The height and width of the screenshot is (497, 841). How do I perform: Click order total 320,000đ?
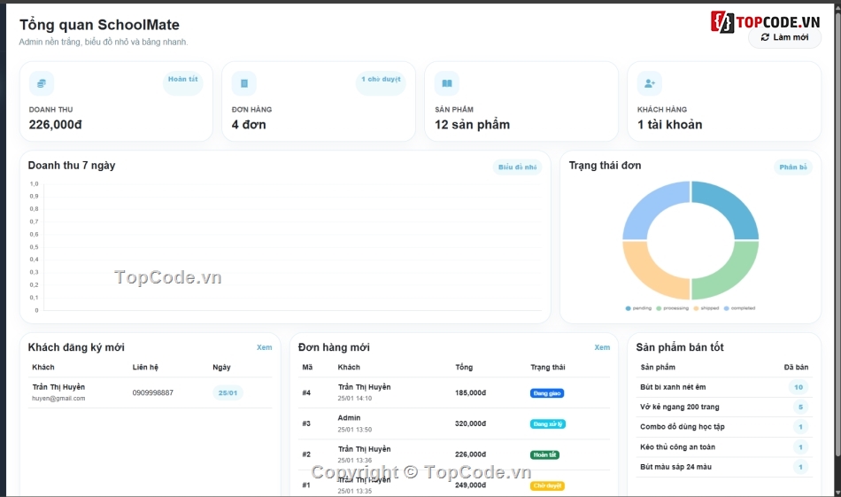pyautogui.click(x=470, y=423)
